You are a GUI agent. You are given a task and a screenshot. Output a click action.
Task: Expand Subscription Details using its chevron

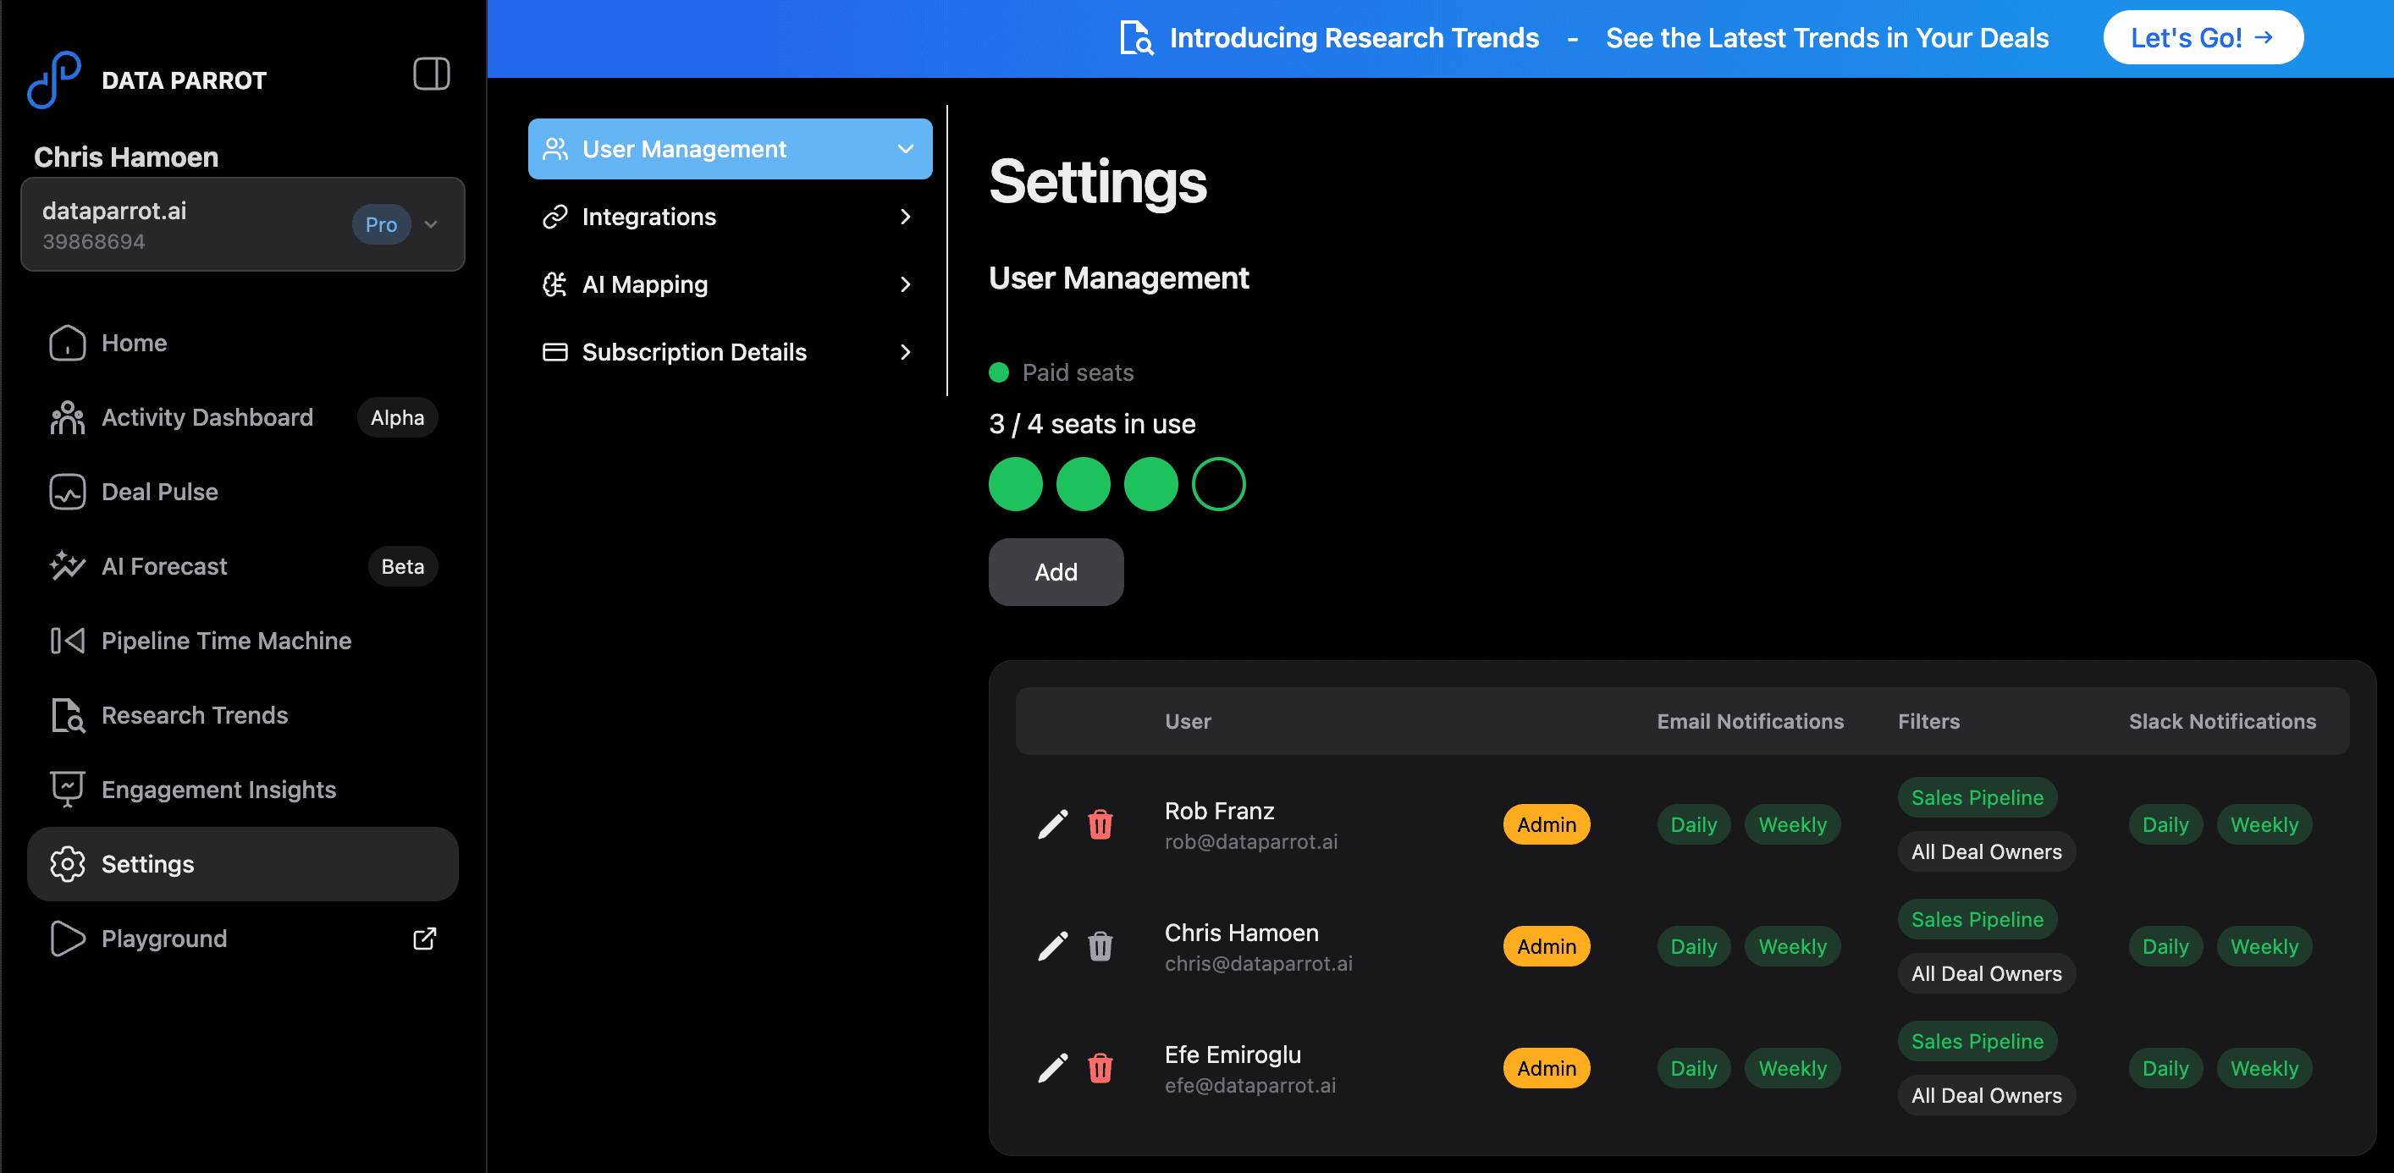pyautogui.click(x=905, y=352)
